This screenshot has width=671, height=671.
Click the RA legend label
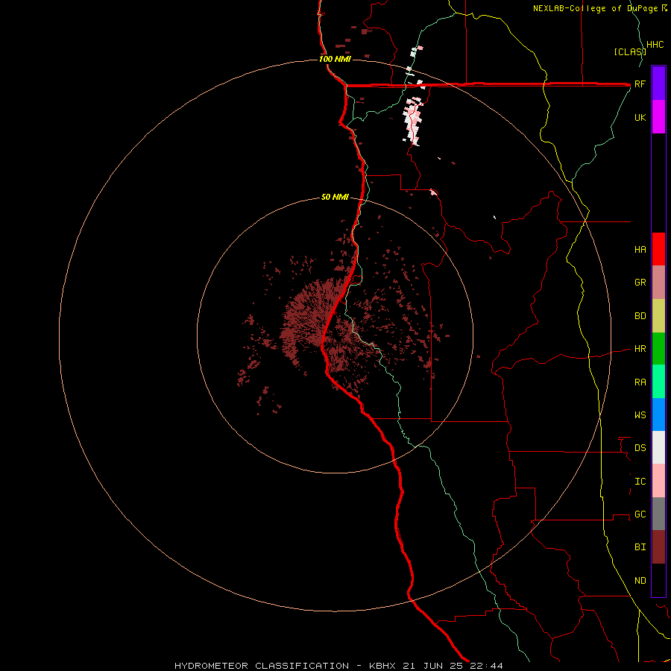[640, 382]
